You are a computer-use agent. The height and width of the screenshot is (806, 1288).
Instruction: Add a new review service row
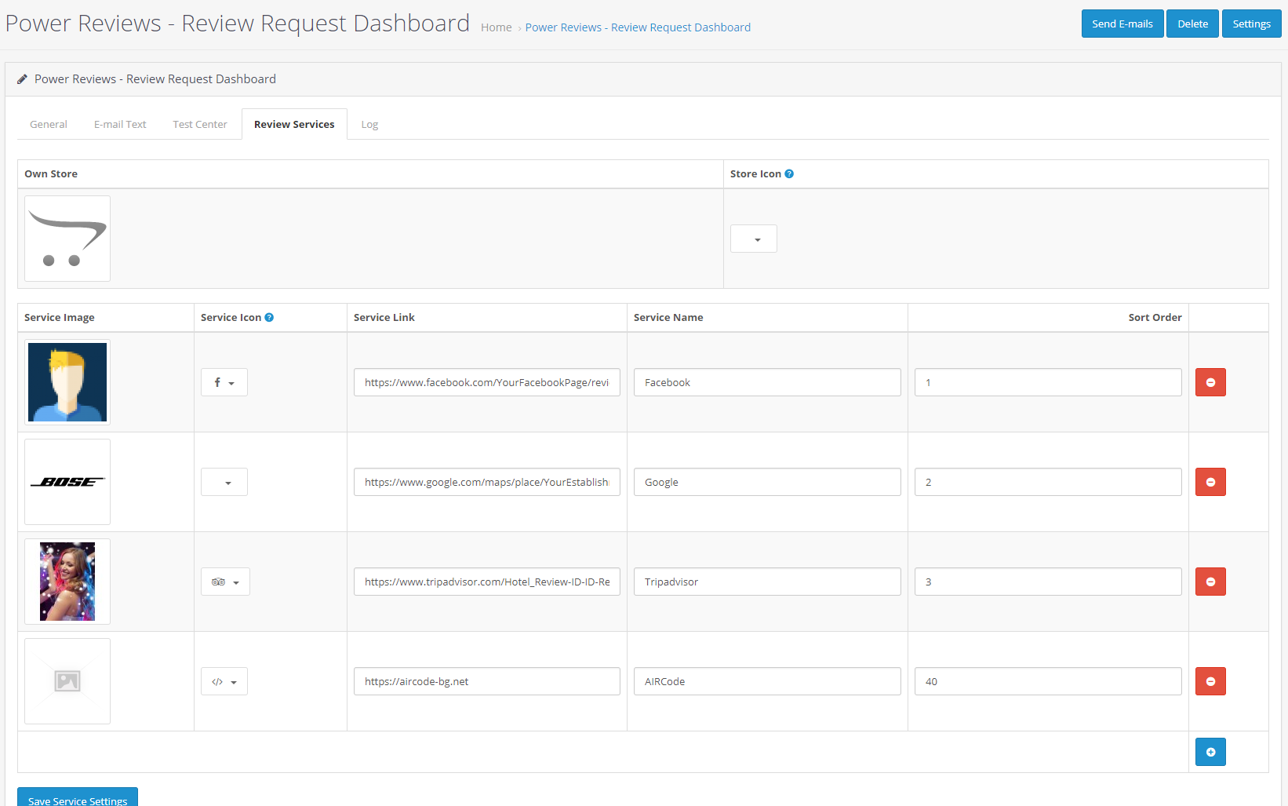(1210, 752)
